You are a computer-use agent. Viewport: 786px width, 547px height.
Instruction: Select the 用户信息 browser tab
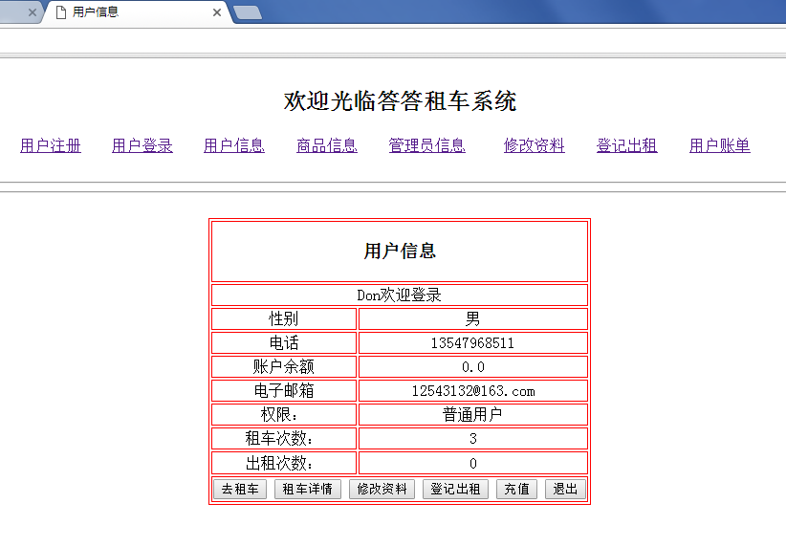click(x=136, y=12)
